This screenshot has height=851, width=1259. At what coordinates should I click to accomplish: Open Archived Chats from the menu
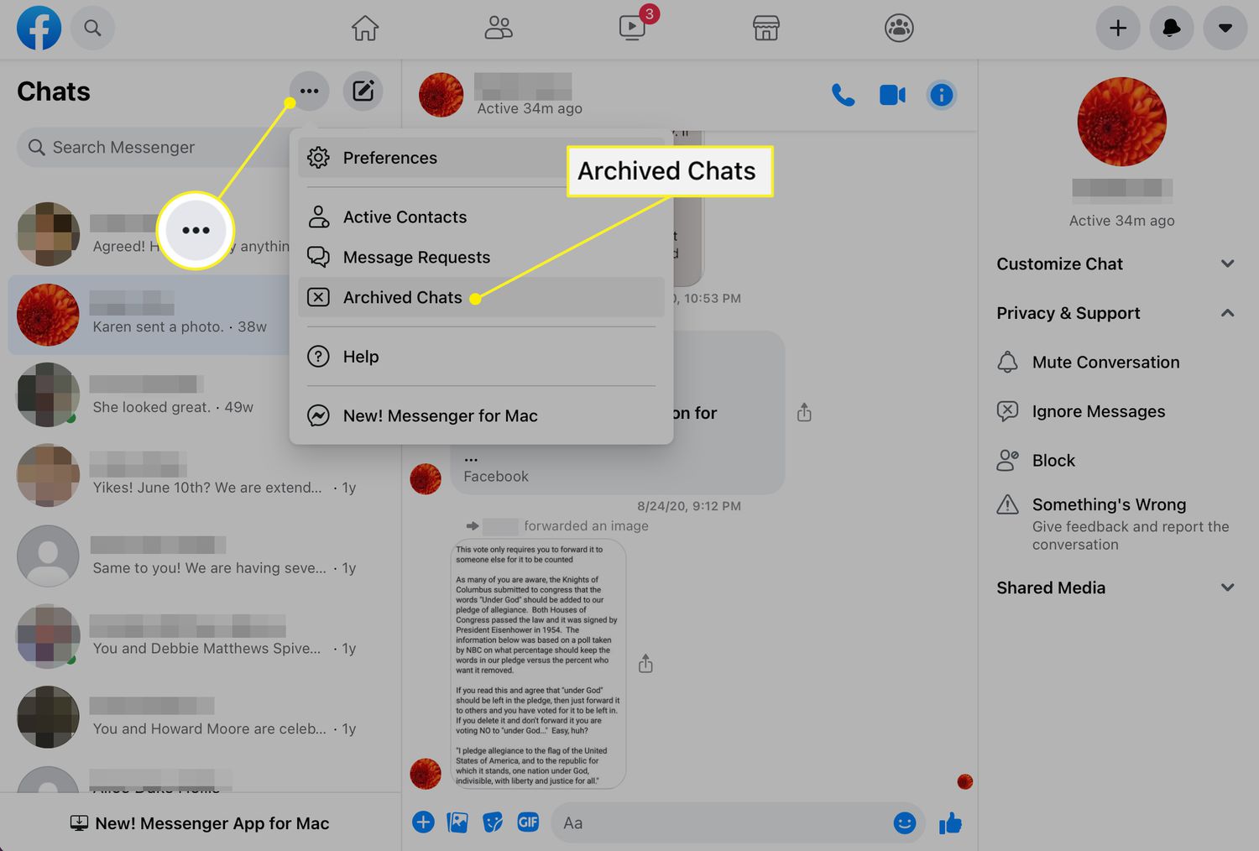(481, 297)
